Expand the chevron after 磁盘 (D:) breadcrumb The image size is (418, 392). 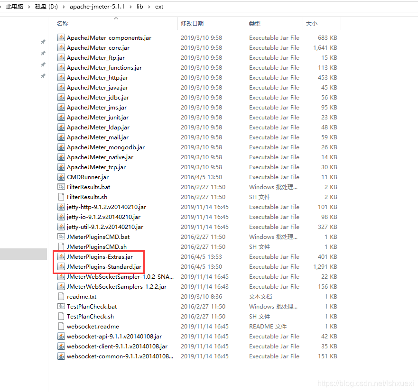pyautogui.click(x=64, y=7)
